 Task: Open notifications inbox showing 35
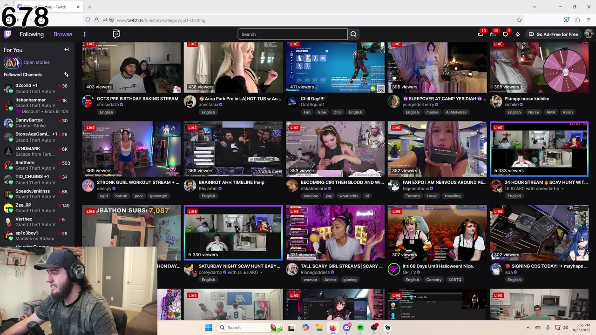493,34
